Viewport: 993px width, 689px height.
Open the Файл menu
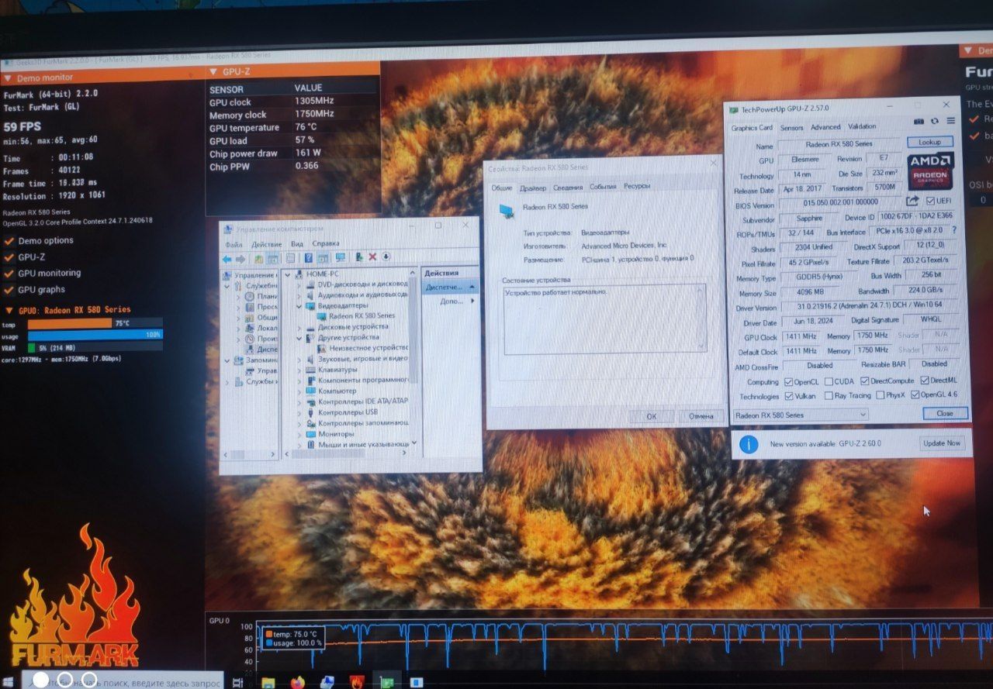tap(234, 244)
